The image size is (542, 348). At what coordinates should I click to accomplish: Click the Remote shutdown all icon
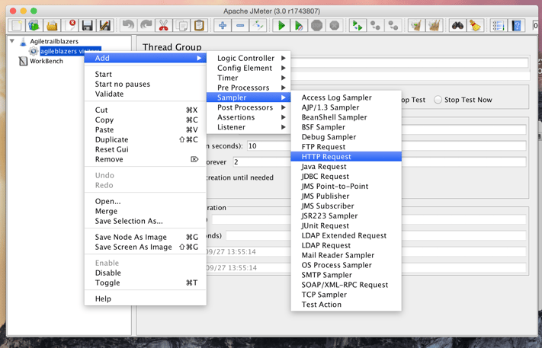[393, 26]
